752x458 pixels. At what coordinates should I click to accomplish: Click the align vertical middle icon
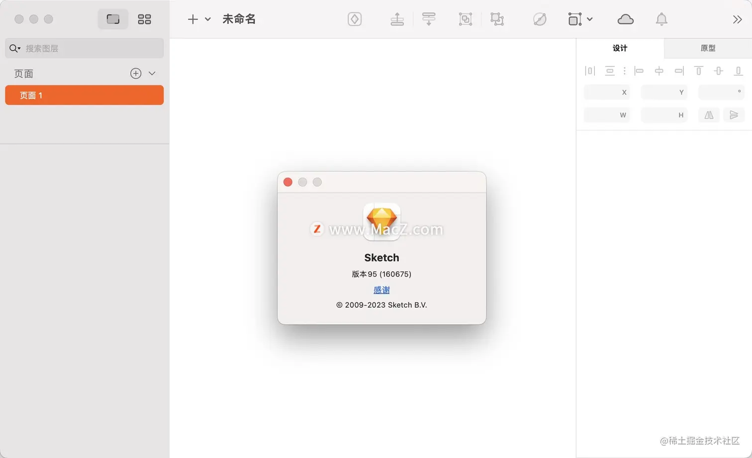(719, 71)
